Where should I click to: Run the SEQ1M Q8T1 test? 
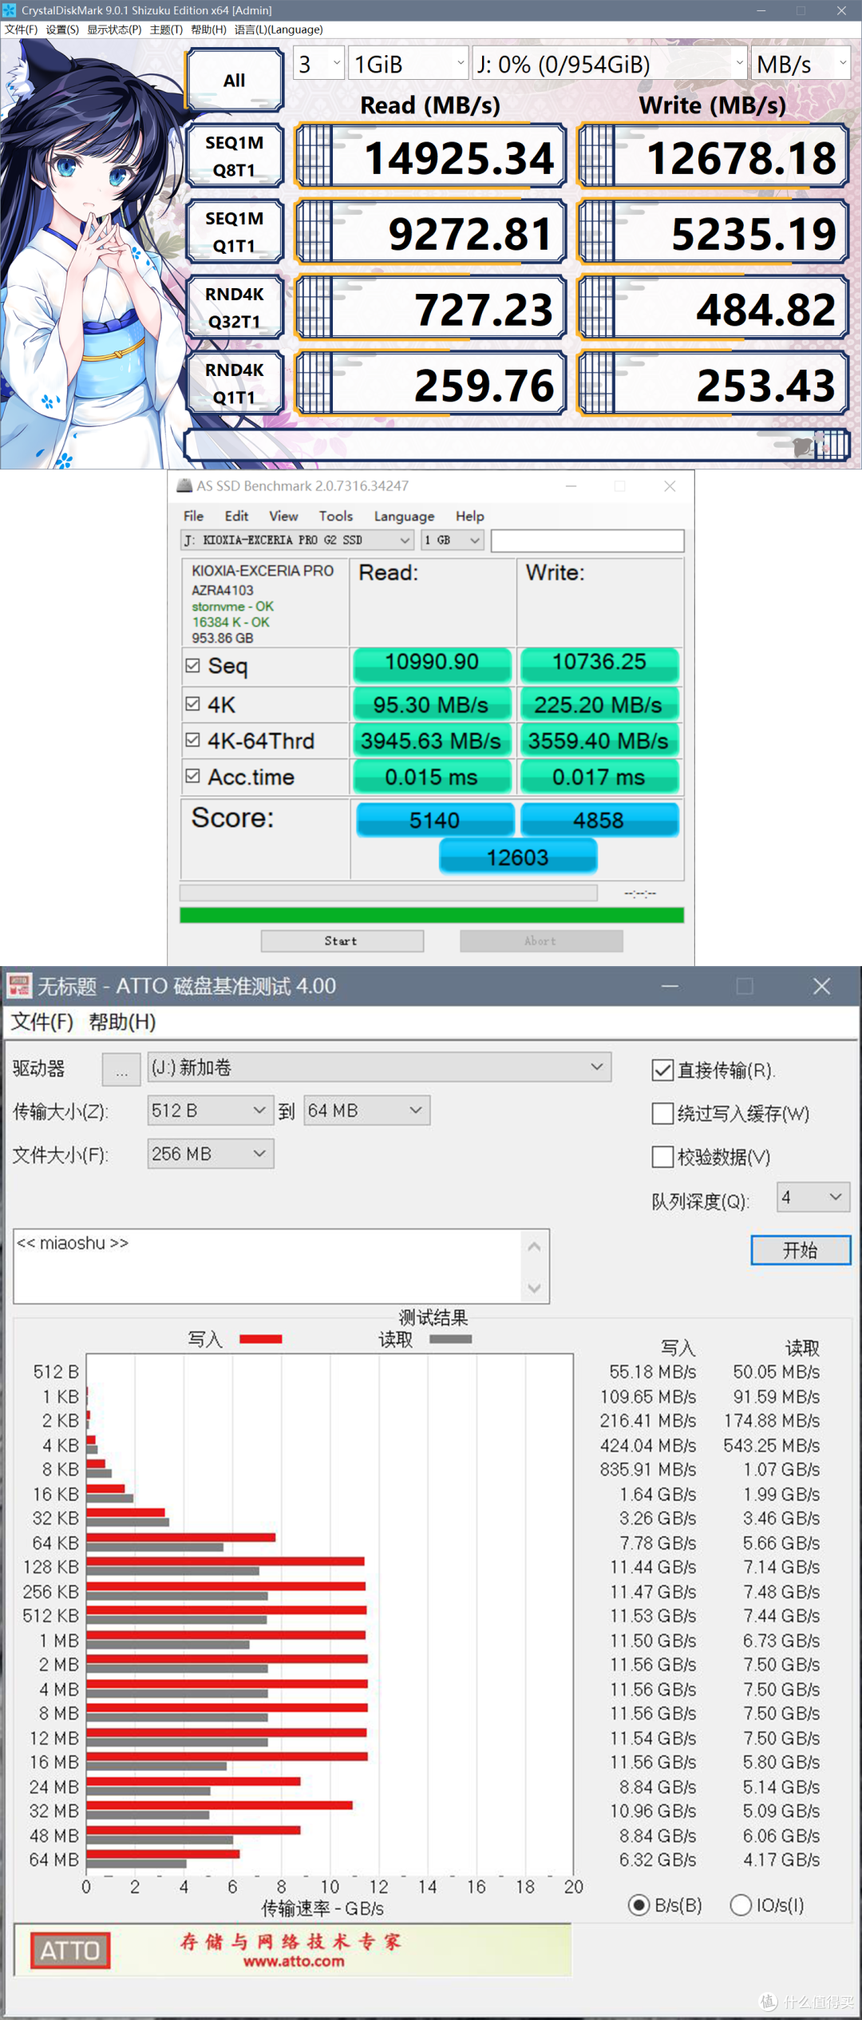[x=235, y=156]
